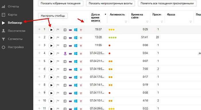Viewport: 201px width, 110px height.
Task: Click Windows OS icon in row 3
Action: (x=76, y=45)
